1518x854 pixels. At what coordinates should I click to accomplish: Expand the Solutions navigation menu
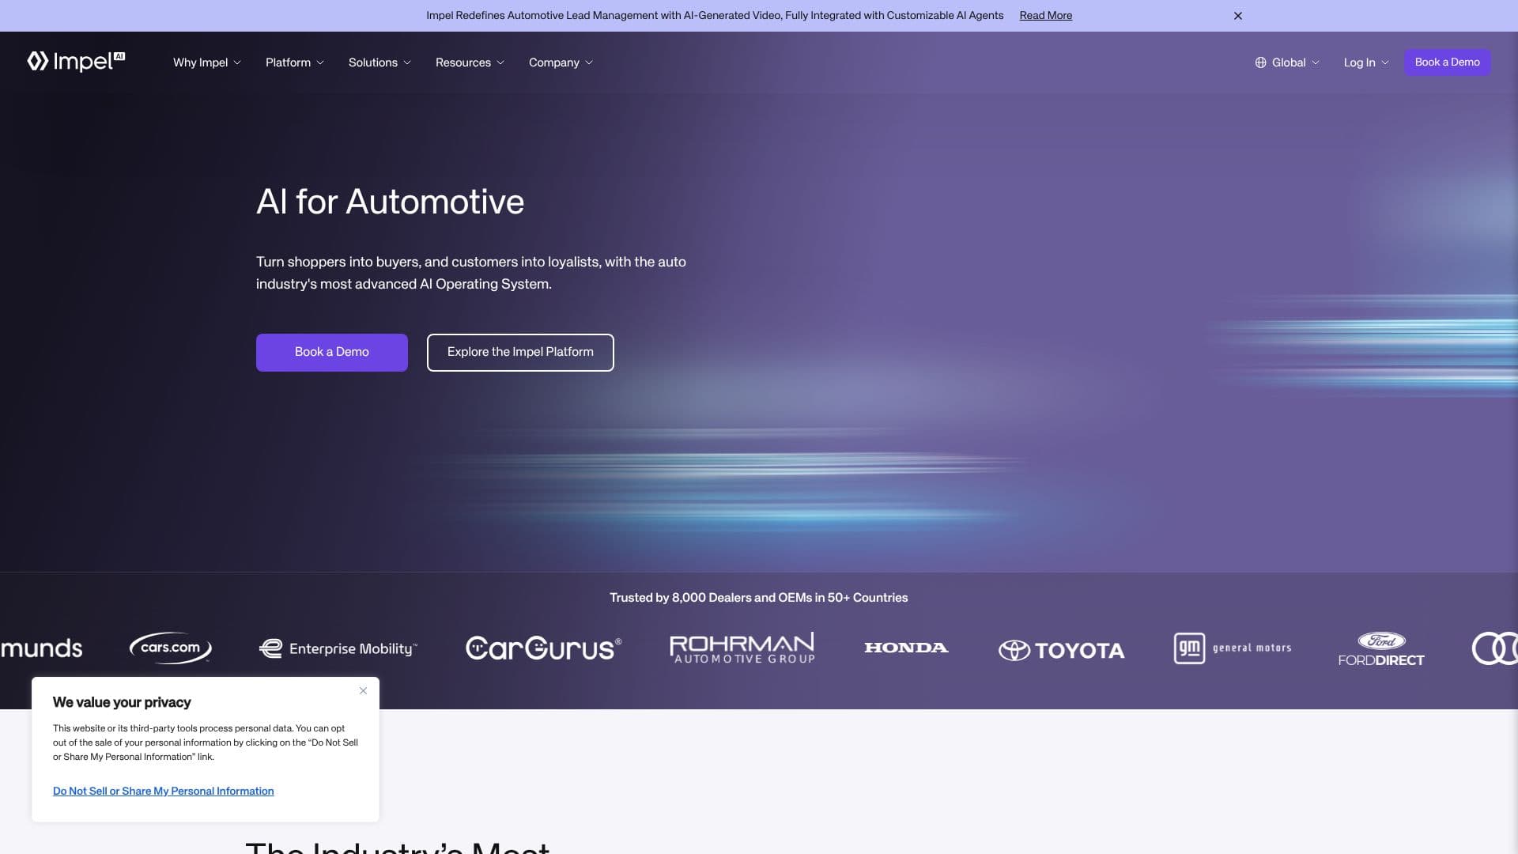pyautogui.click(x=379, y=62)
